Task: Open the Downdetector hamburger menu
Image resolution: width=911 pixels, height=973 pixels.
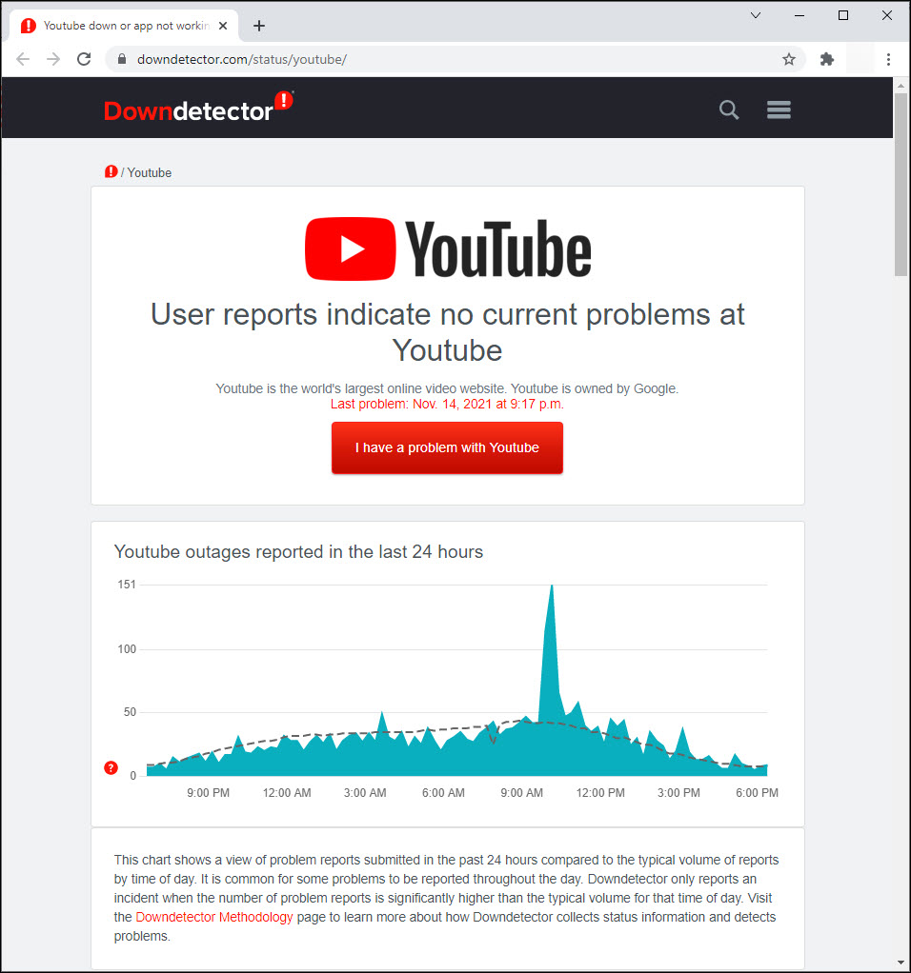Action: click(779, 109)
